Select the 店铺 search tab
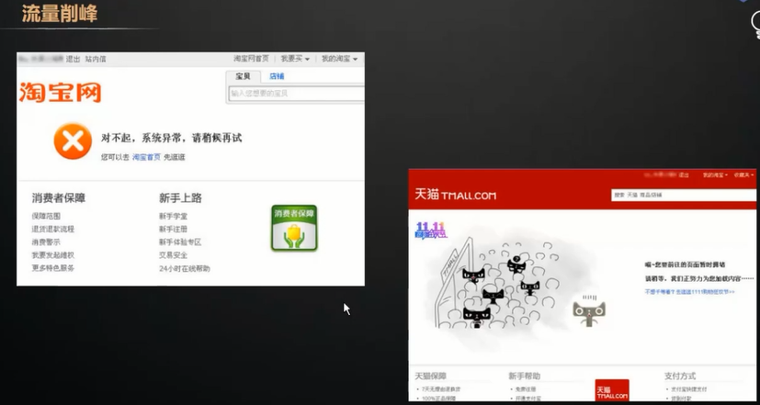The width and height of the screenshot is (760, 405). (277, 76)
